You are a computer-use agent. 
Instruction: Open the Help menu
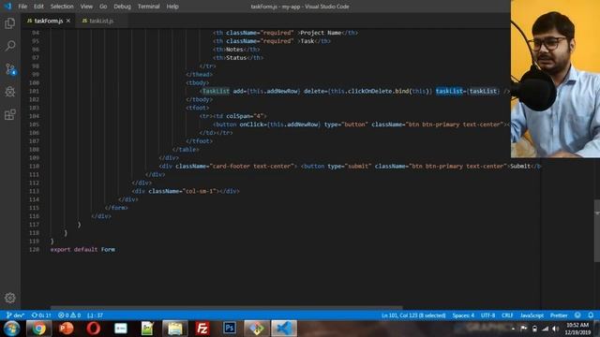pos(172,7)
